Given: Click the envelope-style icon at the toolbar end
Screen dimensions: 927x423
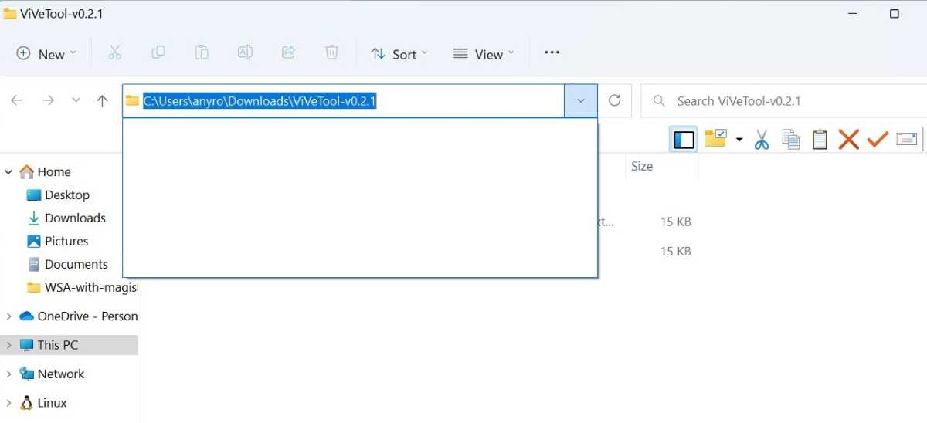Looking at the screenshot, I should (x=906, y=139).
